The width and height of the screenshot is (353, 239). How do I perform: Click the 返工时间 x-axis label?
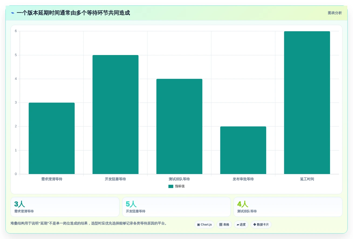tap(307, 179)
